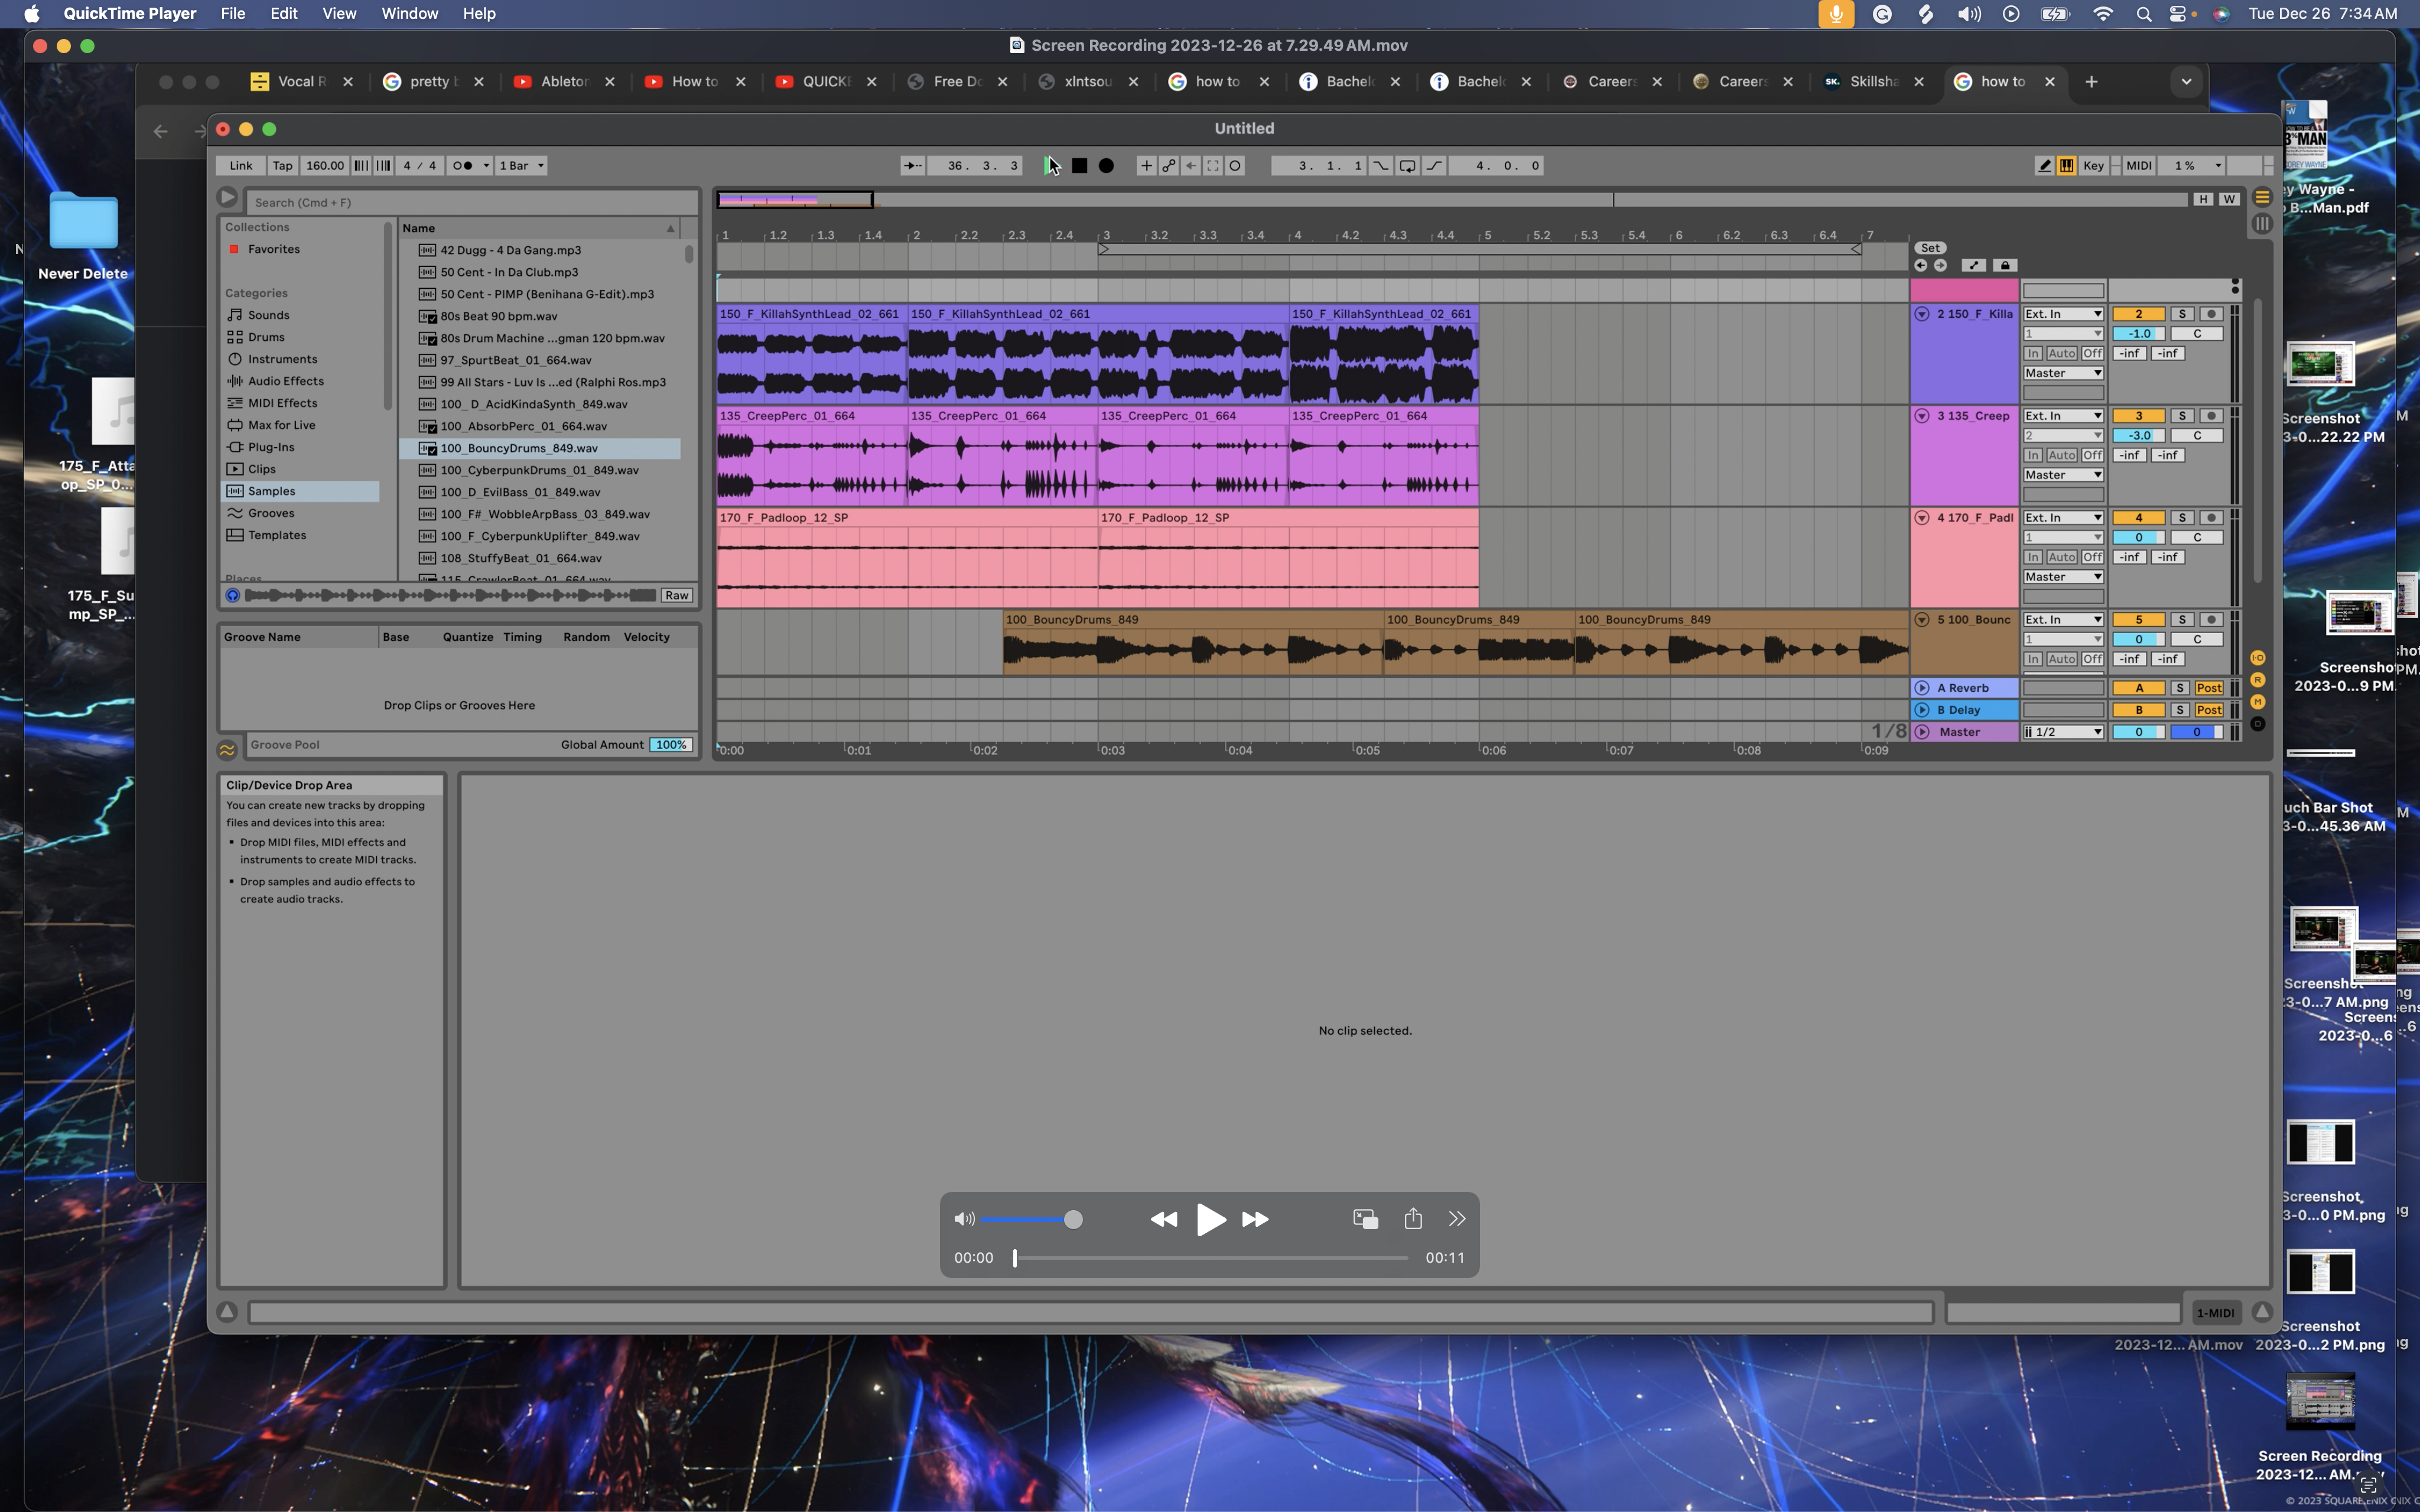This screenshot has height=1512, width=2420.
Task: Click the headphone preview icon in browser
Action: coord(233,596)
